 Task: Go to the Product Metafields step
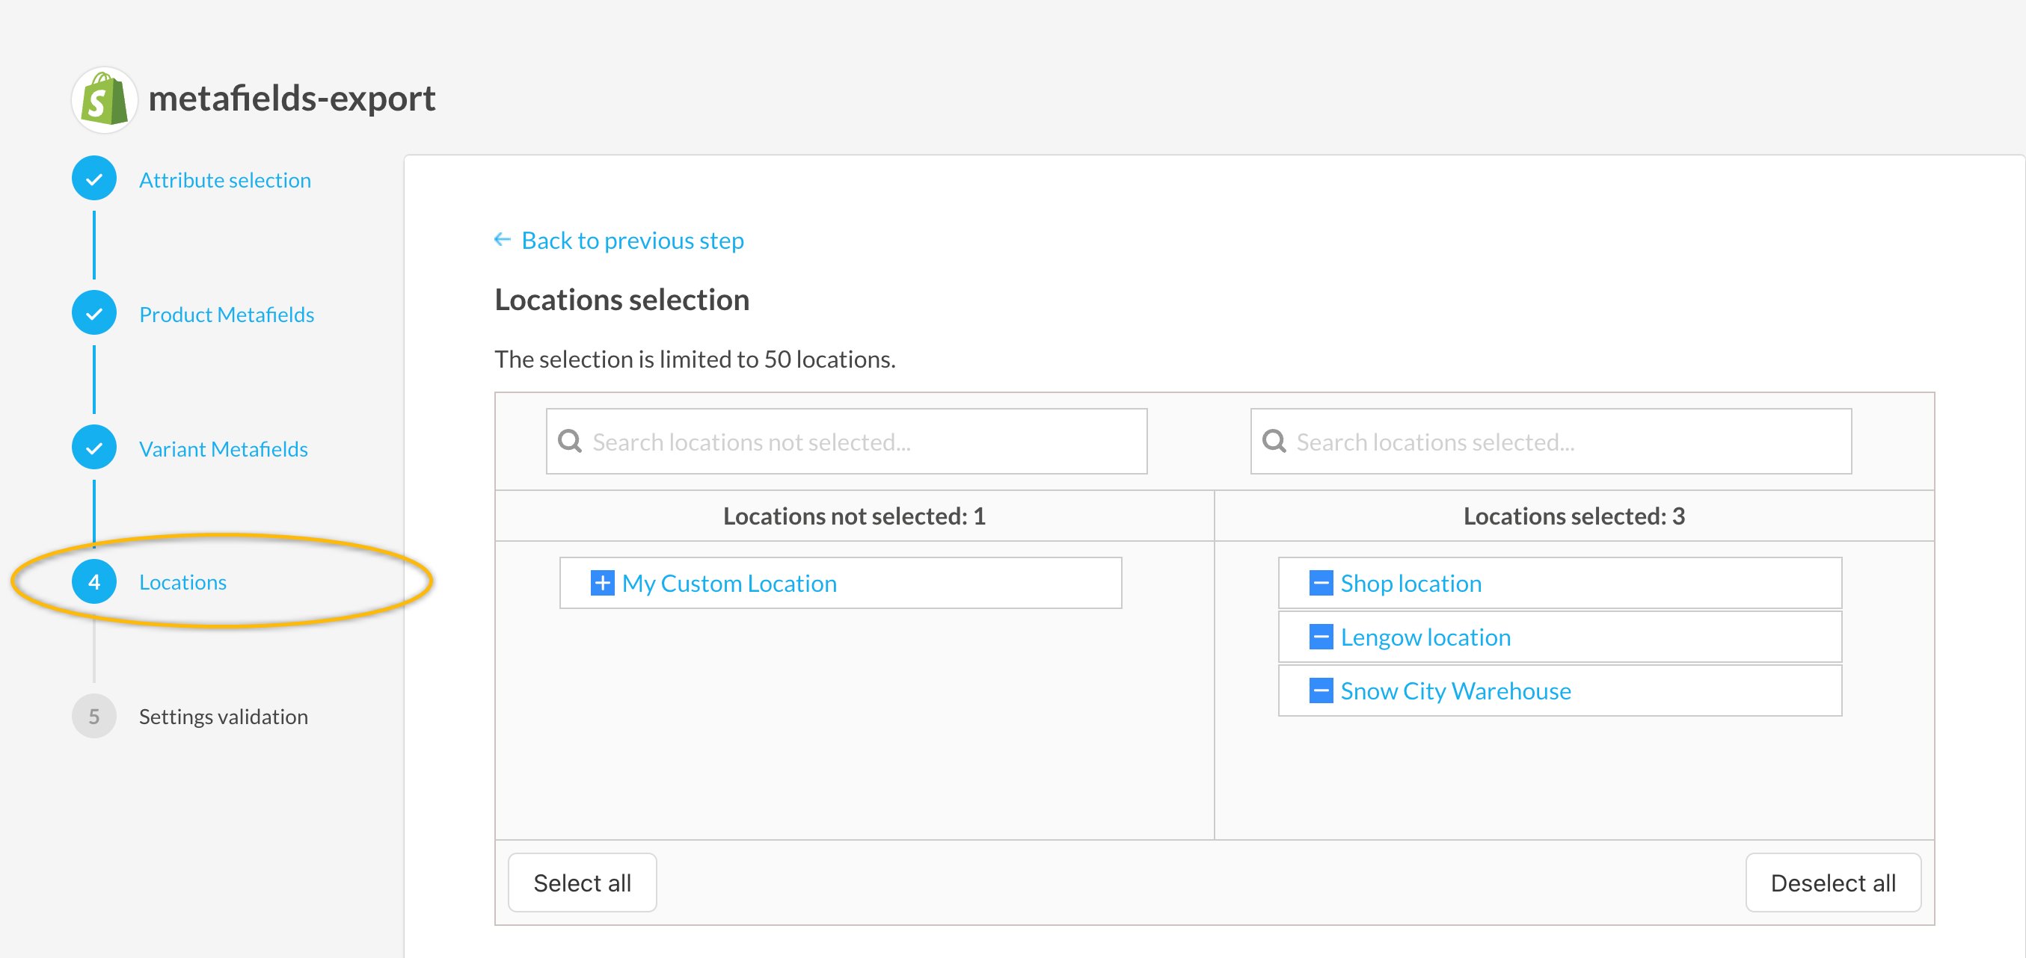(227, 315)
